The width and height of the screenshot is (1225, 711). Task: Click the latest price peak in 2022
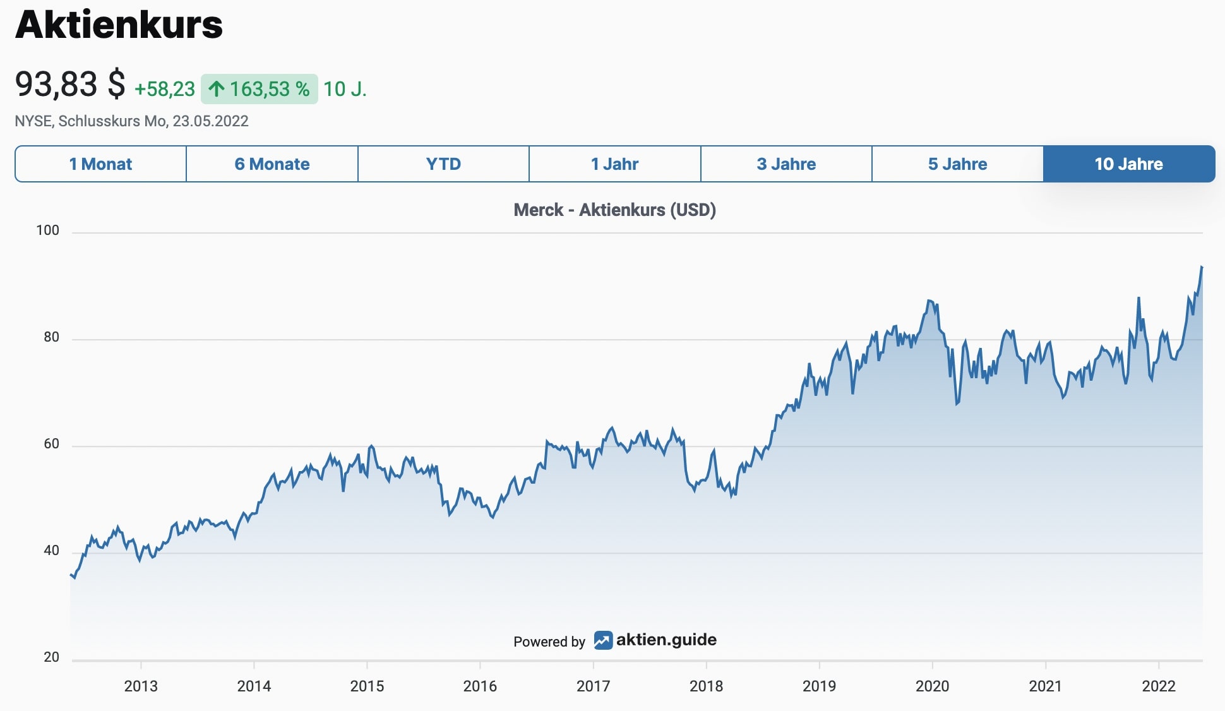[x=1202, y=267]
